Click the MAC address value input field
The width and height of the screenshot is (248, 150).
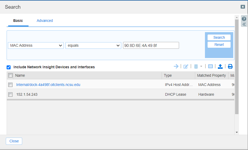(x=151, y=46)
